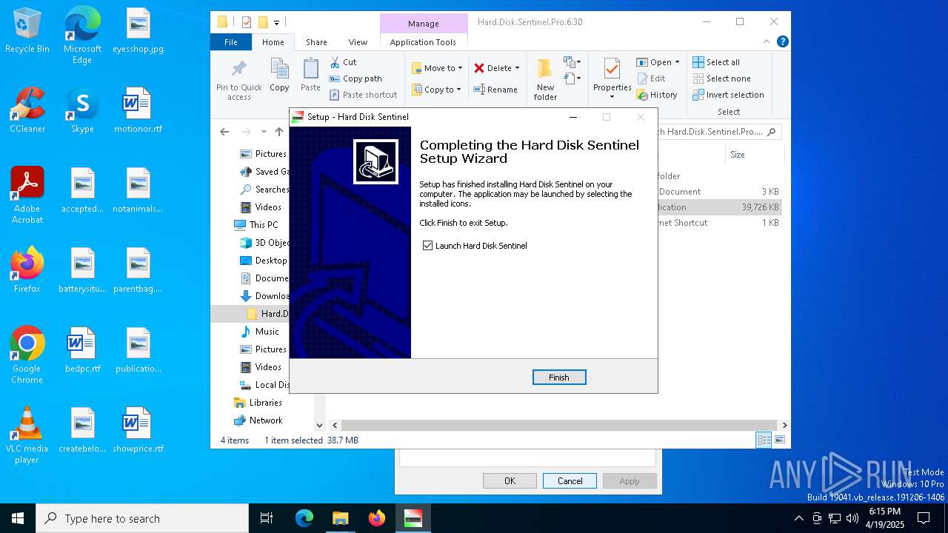Image resolution: width=948 pixels, height=533 pixels.
Task: Open Microsoft Edge desktop shortcut
Action: coord(82,35)
